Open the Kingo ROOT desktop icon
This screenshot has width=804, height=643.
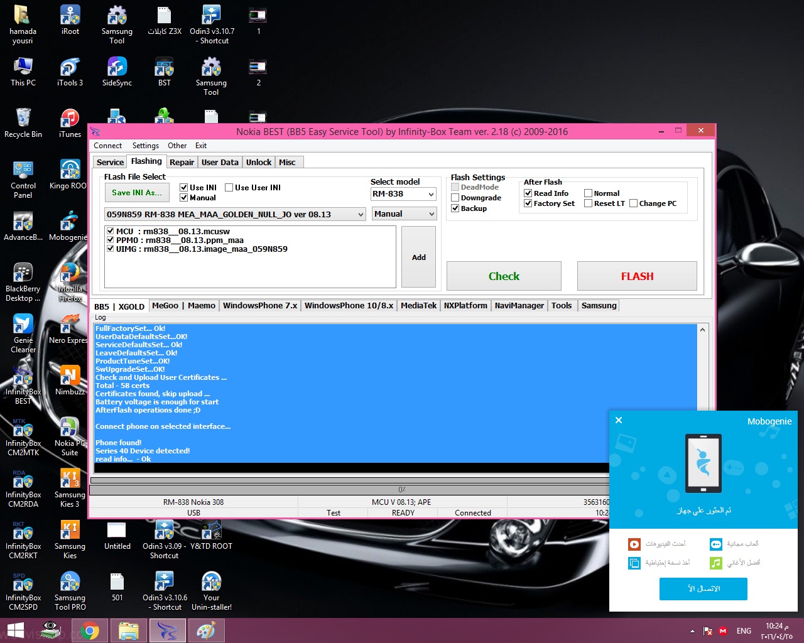click(70, 175)
